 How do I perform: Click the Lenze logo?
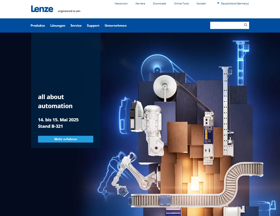click(42, 9)
